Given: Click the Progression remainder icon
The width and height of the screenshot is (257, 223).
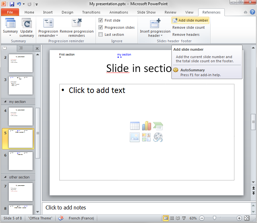Looking at the screenshot, I should tap(48, 23).
